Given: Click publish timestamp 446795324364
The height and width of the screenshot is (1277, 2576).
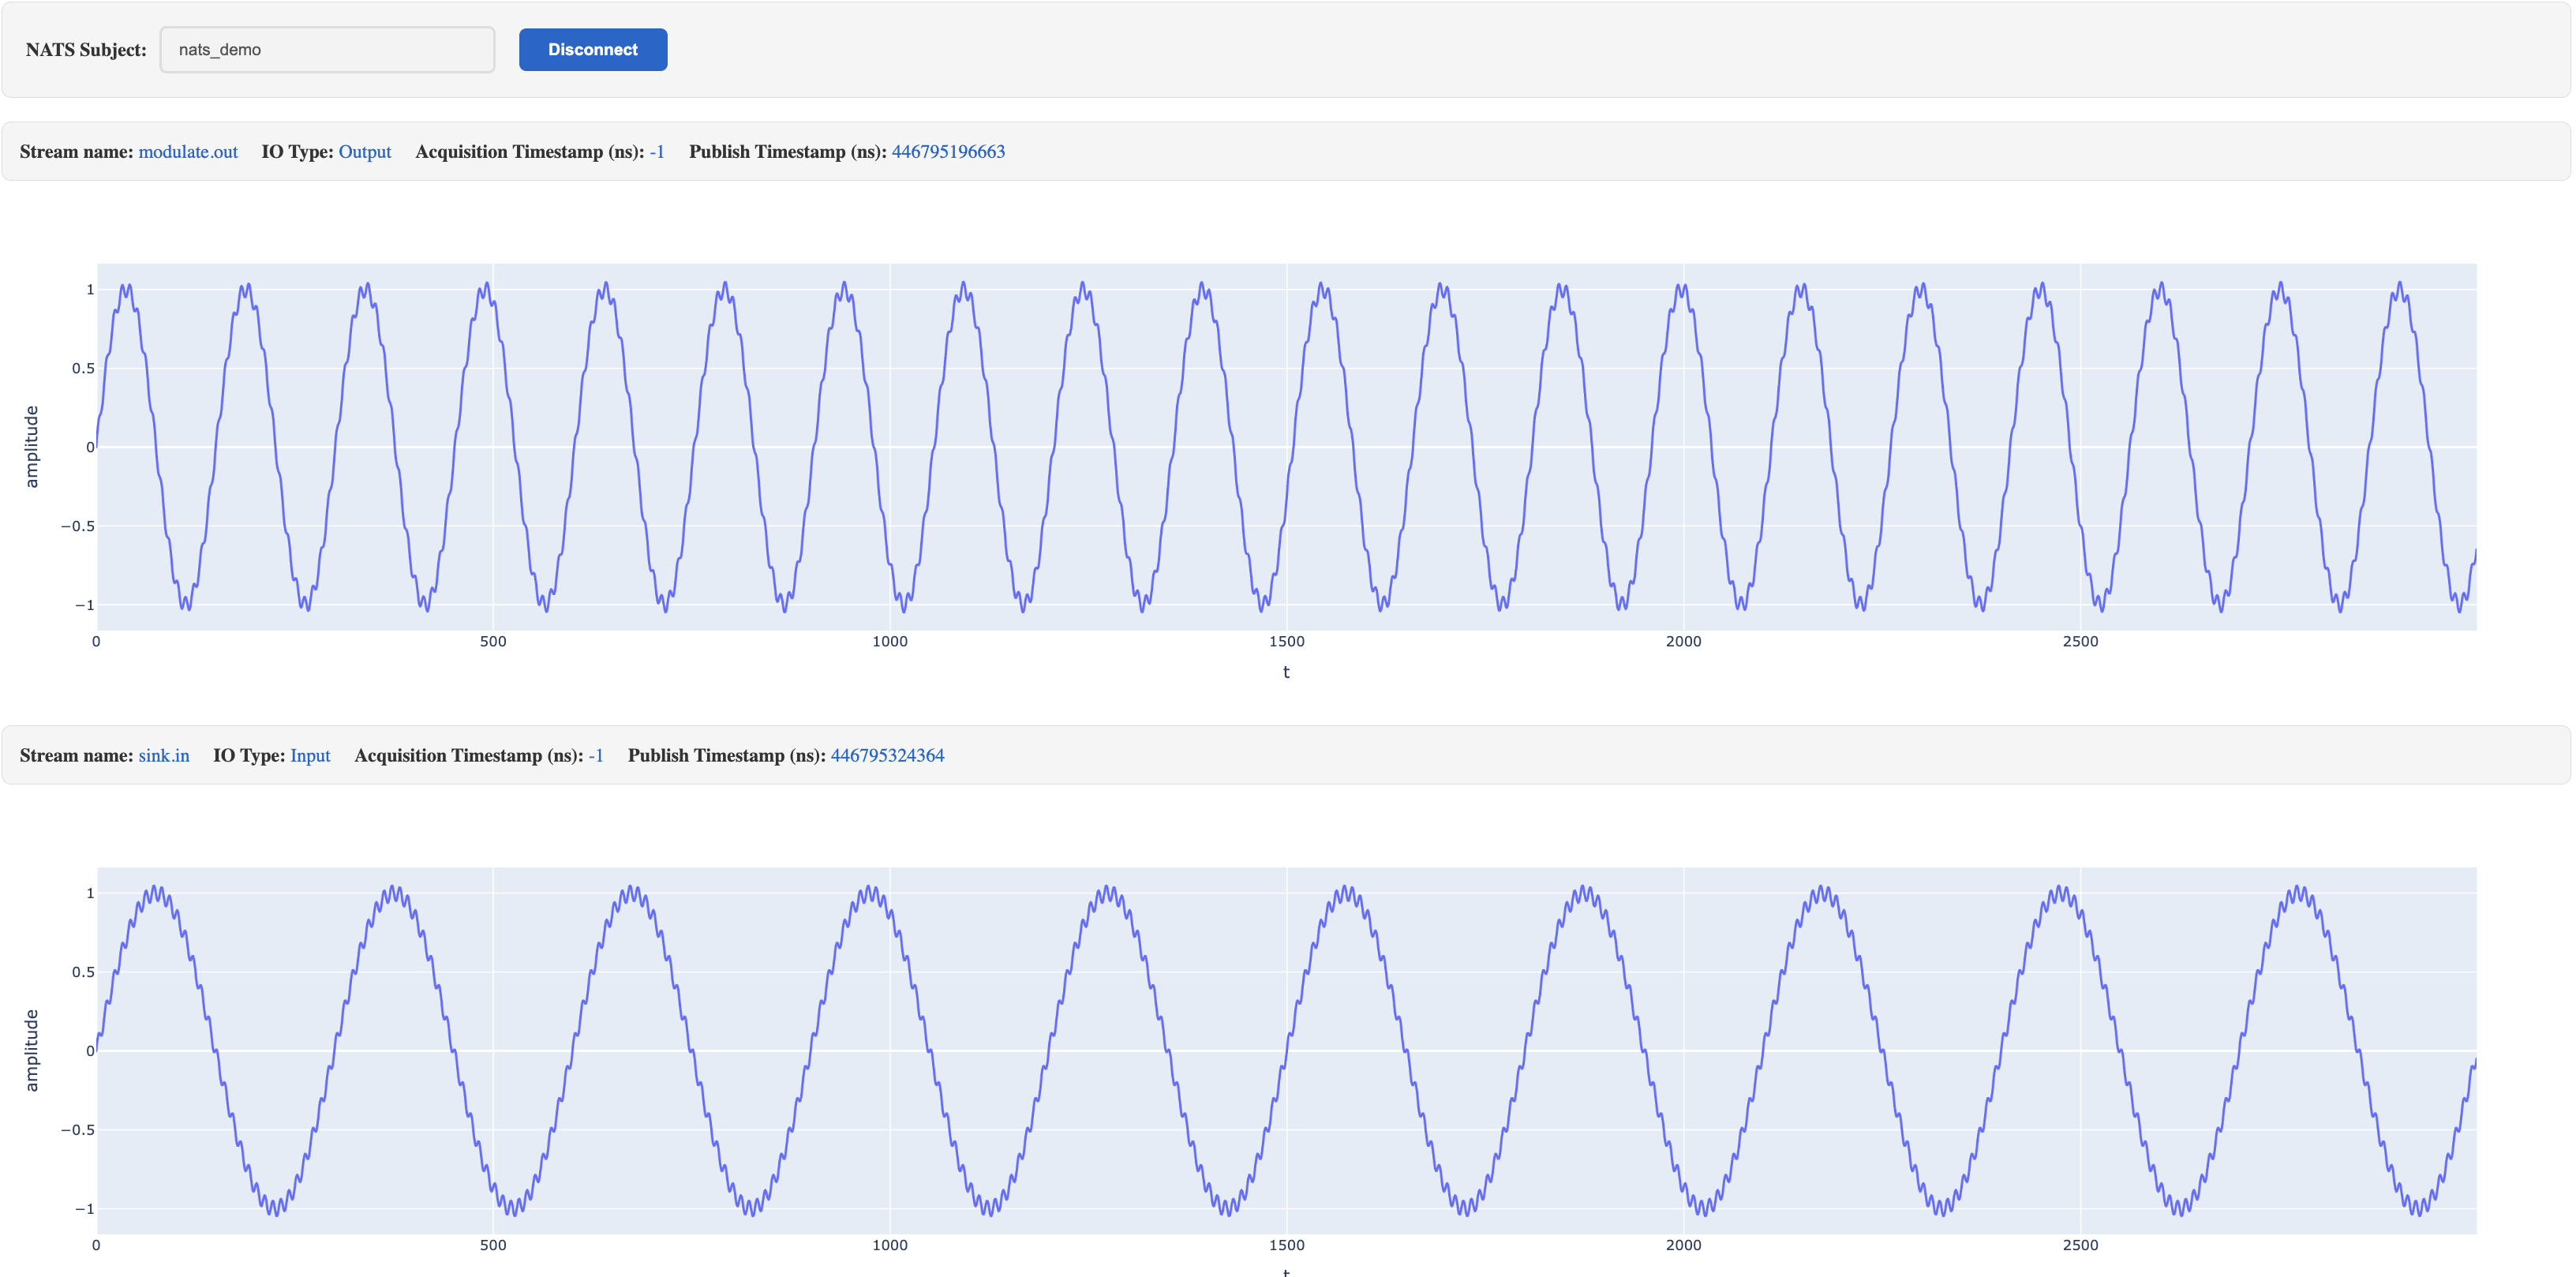Looking at the screenshot, I should pyautogui.click(x=886, y=756).
